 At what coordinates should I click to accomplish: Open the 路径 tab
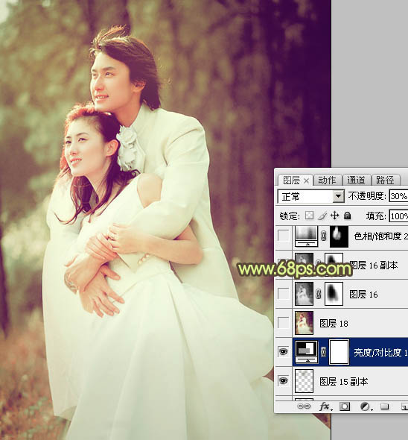(386, 180)
